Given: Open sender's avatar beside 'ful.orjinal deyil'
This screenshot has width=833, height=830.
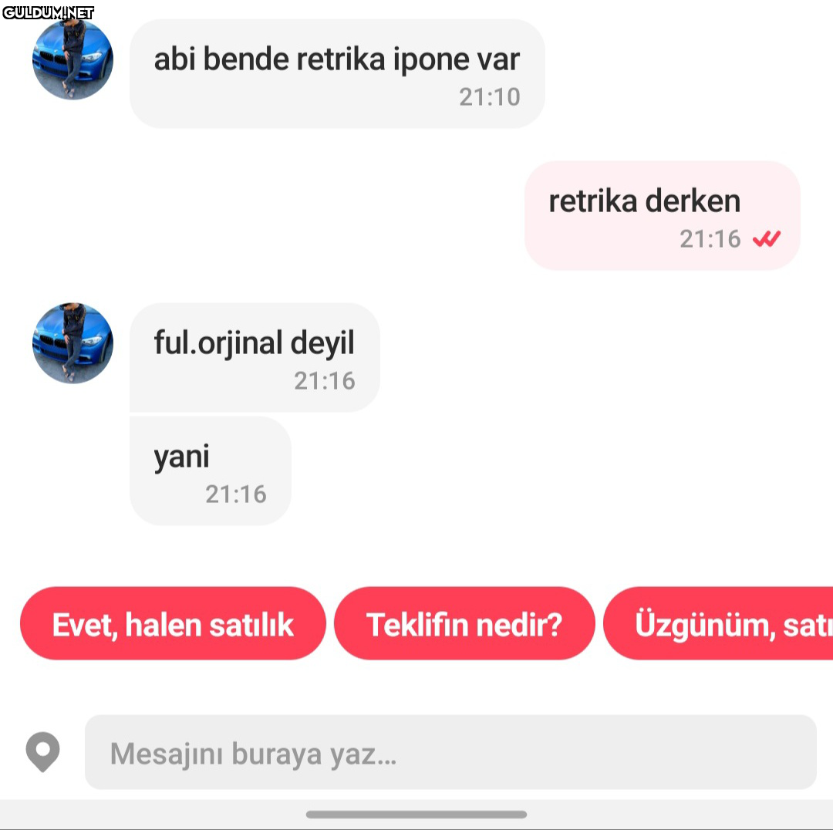Looking at the screenshot, I should click(73, 343).
